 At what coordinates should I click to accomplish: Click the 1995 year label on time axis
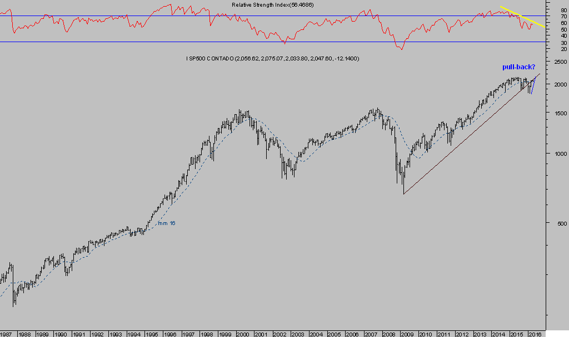(x=152, y=334)
